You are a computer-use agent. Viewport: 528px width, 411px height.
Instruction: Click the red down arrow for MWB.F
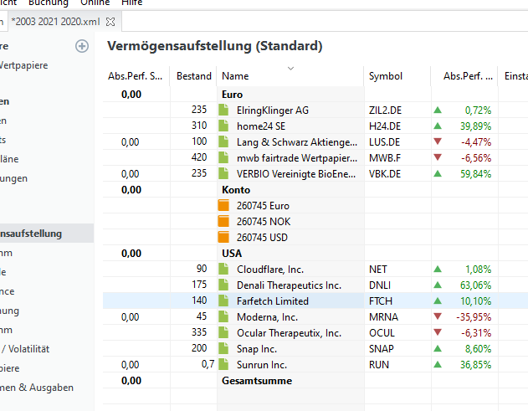(438, 157)
